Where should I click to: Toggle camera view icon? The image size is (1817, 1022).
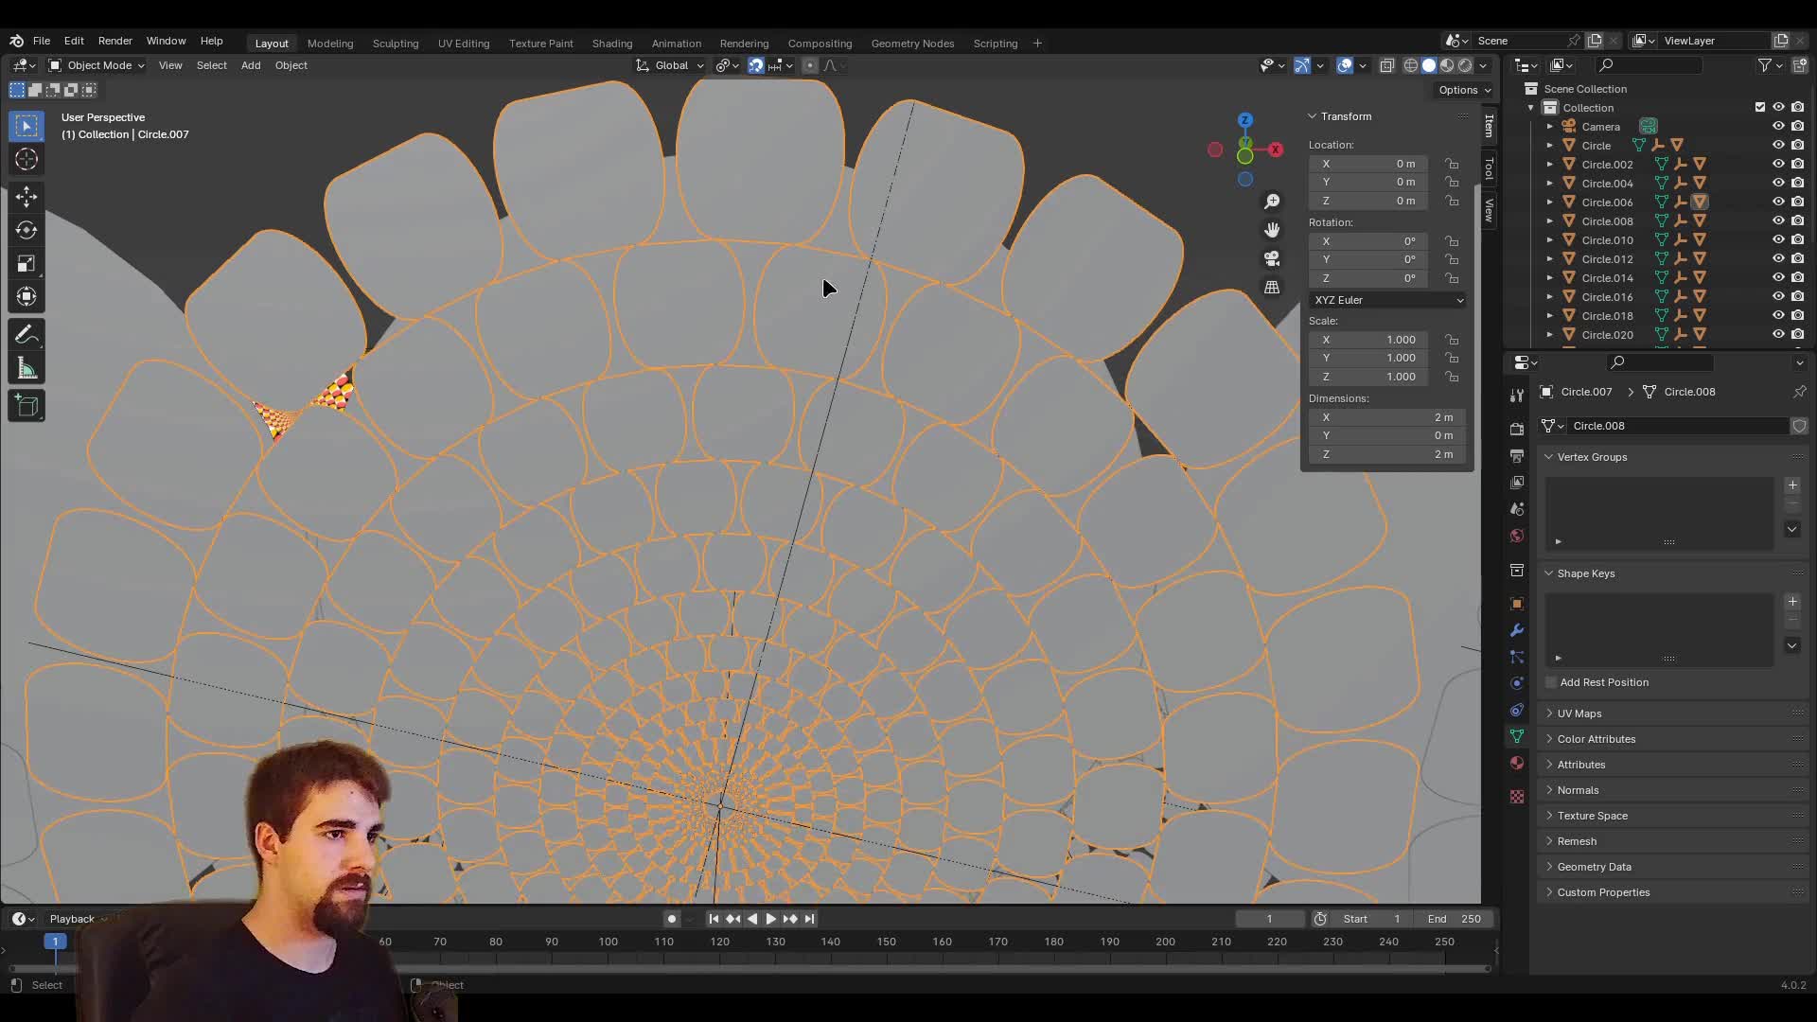pos(1272,258)
